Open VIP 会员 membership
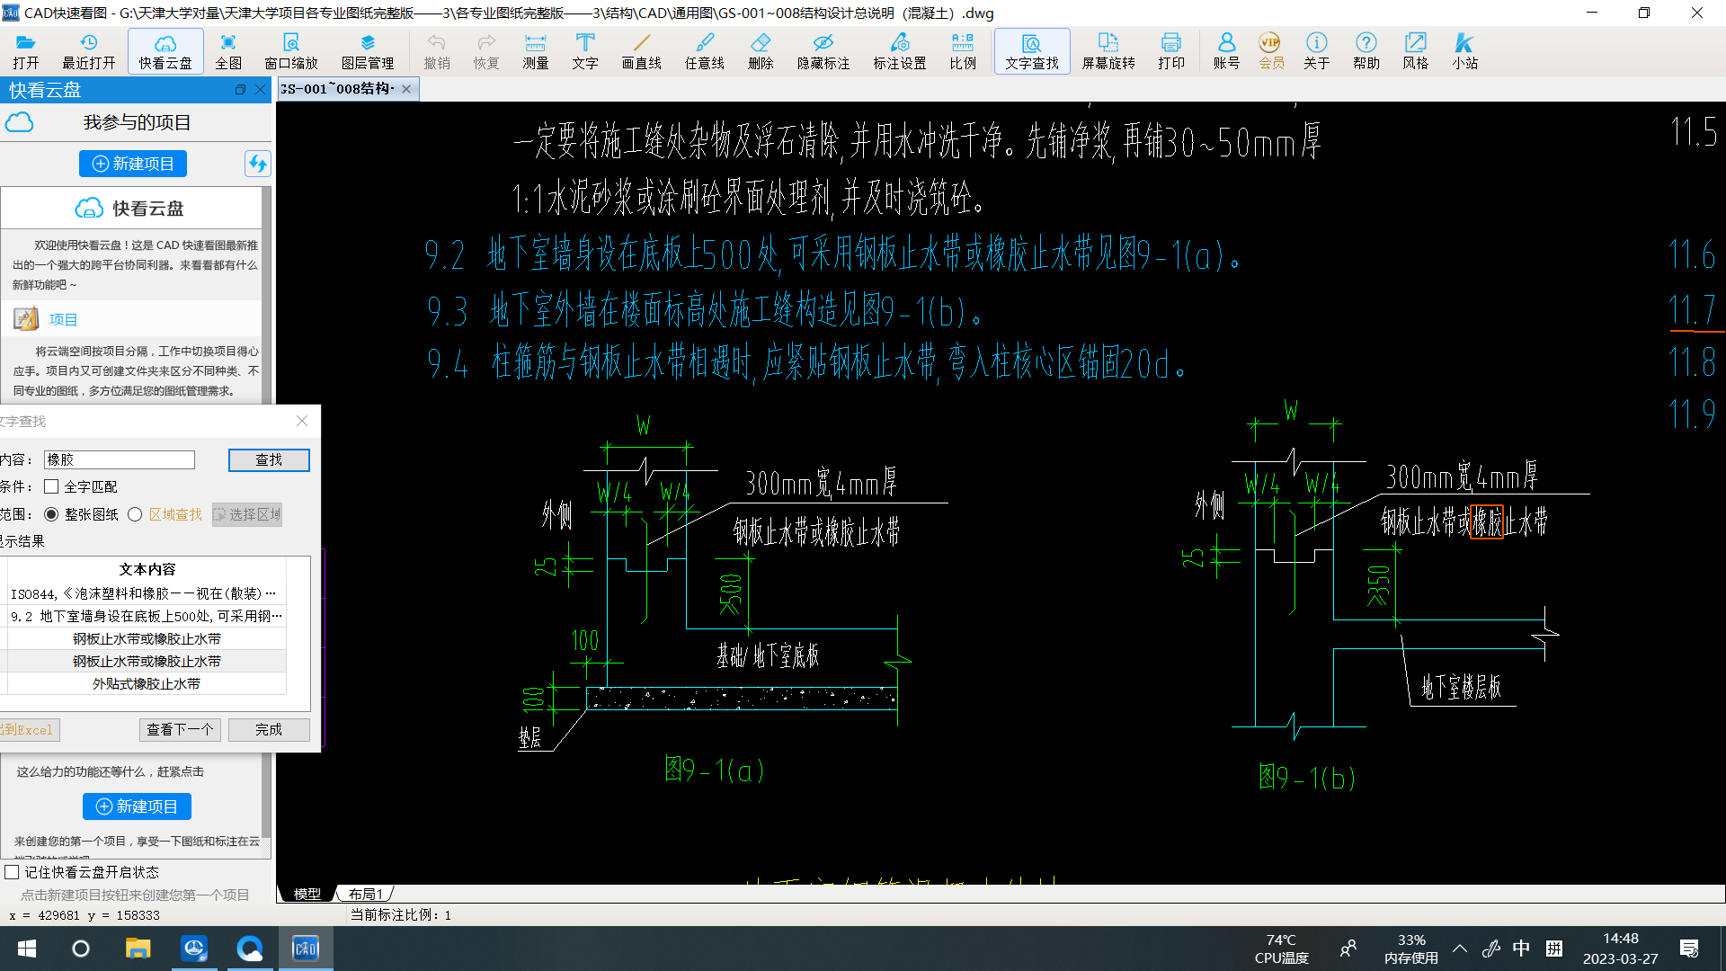 point(1271,51)
